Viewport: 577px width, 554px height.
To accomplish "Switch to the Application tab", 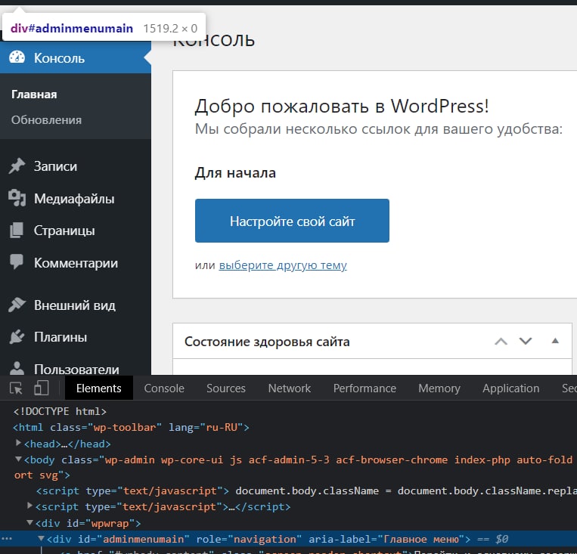I will tap(510, 388).
